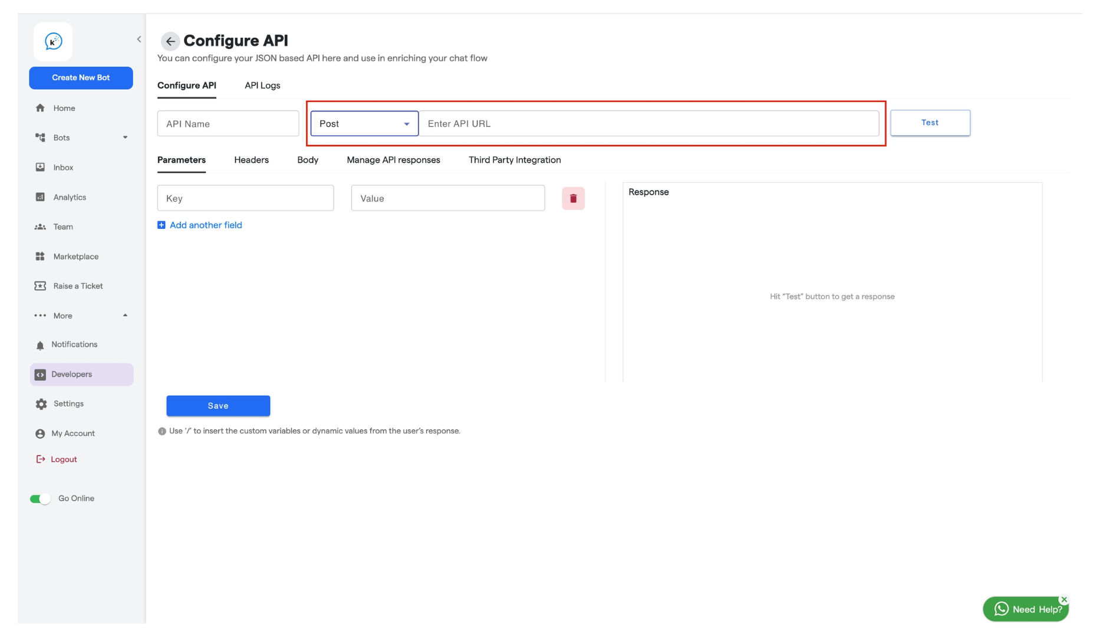Focus the API Name input field
Viewport: 1100px width, 637px height.
click(228, 123)
